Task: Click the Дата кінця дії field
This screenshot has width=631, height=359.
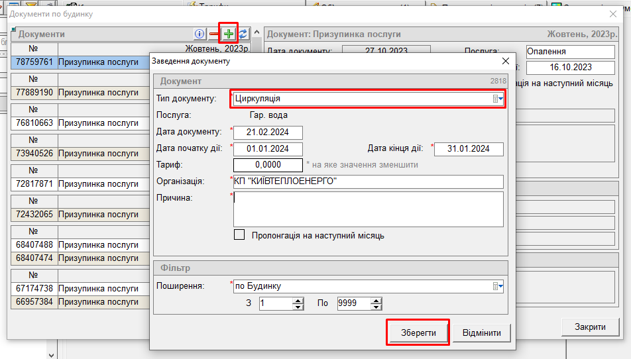Action: point(469,148)
